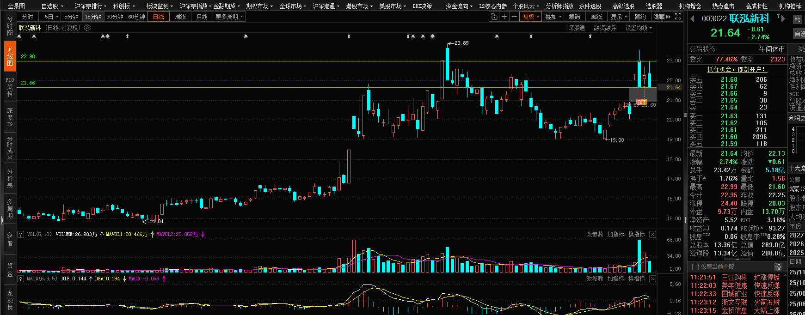Click the 融 margin trading badge
Viewport: 805px width, 315px height.
coord(797,19)
